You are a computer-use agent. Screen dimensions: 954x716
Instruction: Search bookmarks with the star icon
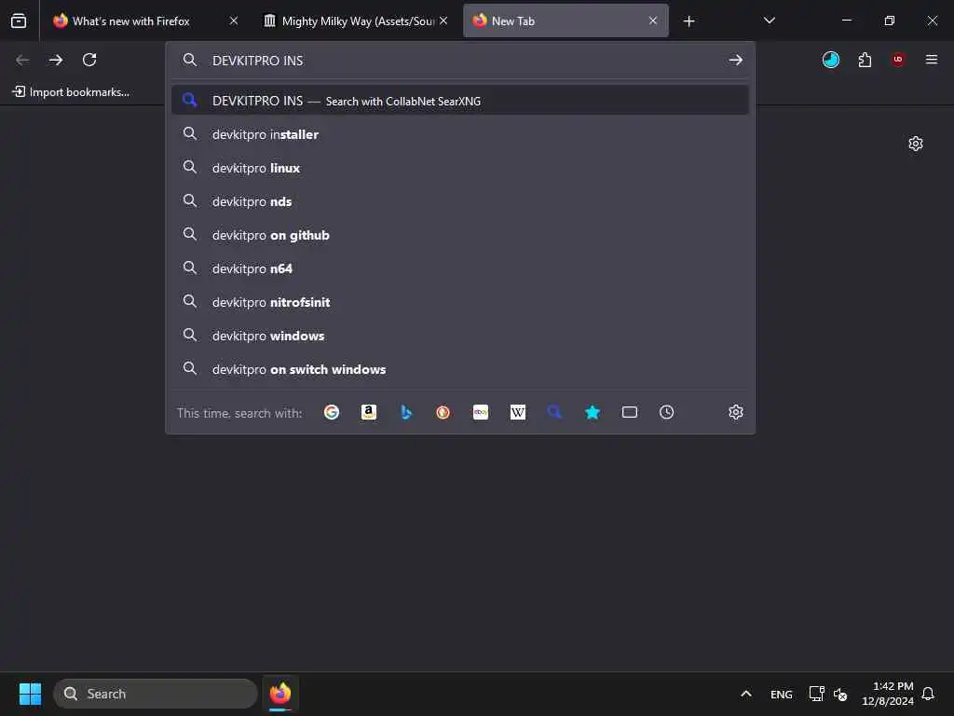pos(592,412)
